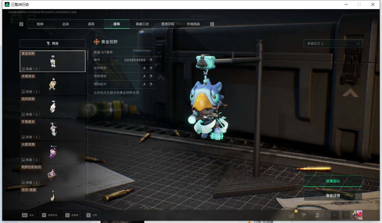The width and height of the screenshot is (382, 223).
Task: Open the 典藏工坊 tab
Action: [x=142, y=24]
